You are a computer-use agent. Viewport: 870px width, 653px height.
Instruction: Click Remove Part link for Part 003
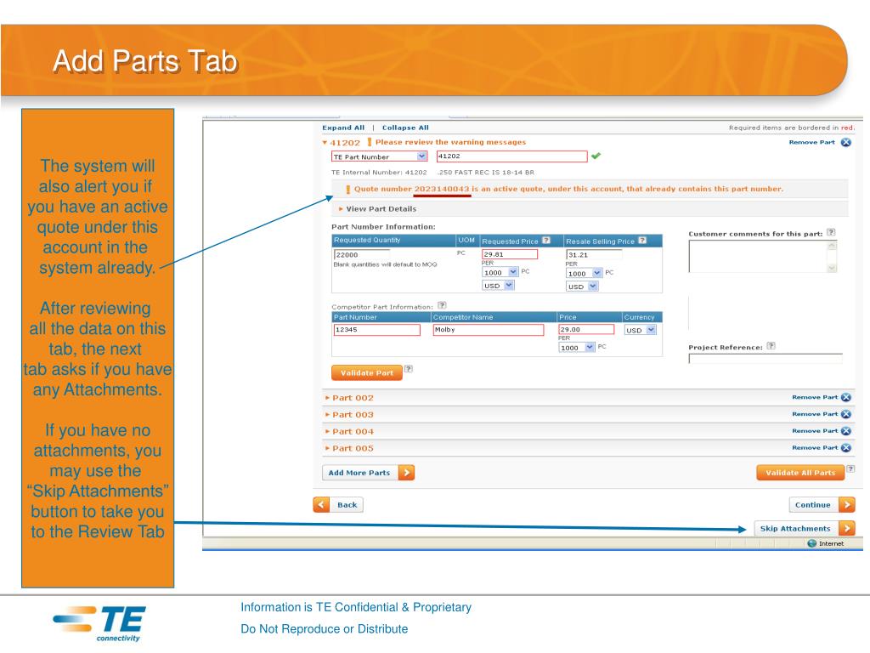[815, 414]
